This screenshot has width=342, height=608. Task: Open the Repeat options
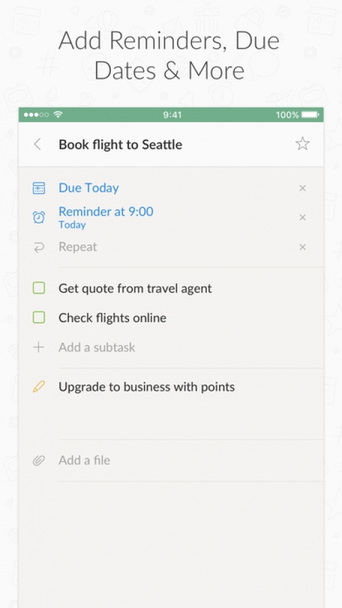[78, 247]
